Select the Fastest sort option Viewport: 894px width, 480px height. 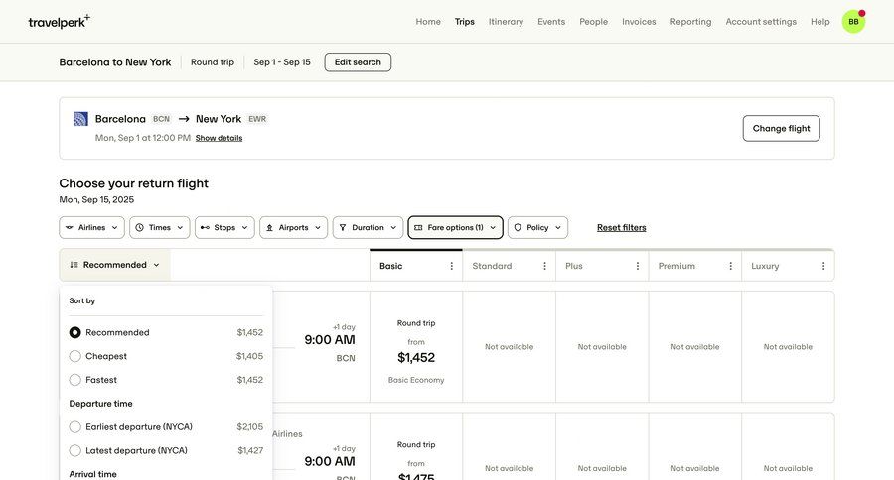[75, 380]
